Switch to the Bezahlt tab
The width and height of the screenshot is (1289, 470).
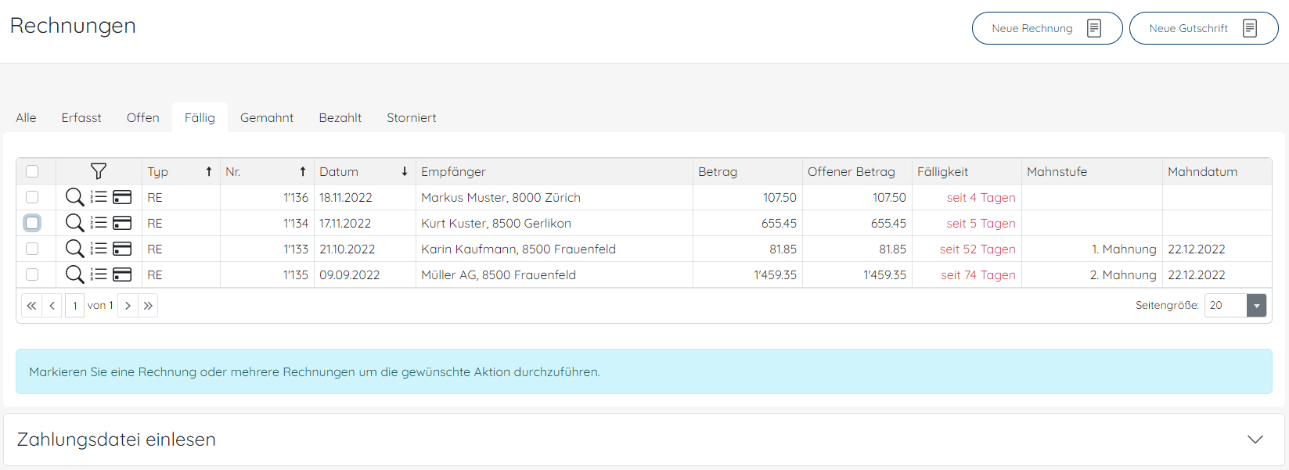tap(340, 117)
